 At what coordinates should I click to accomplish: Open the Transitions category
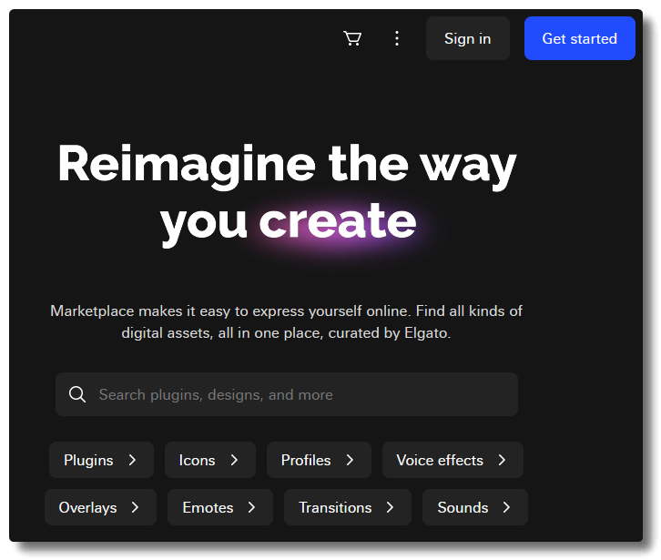348,507
